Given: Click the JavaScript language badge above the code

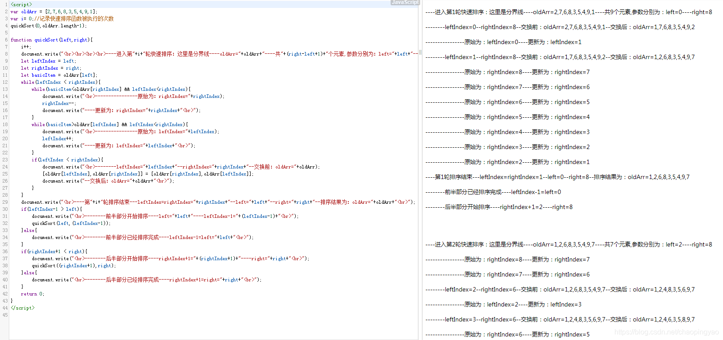Looking at the screenshot, I should 404,3.
